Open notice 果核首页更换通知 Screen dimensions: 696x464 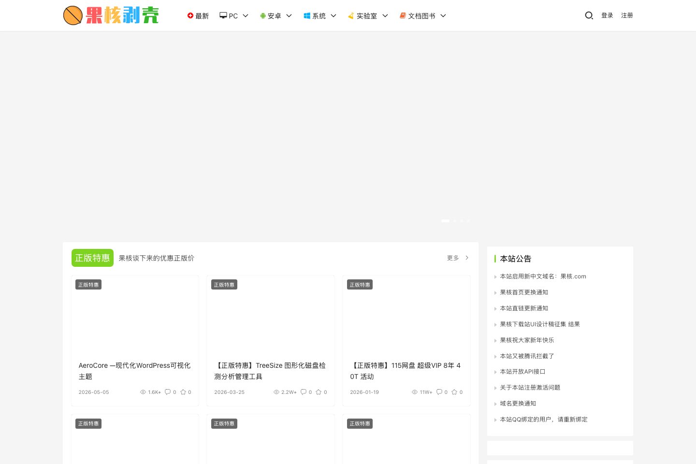(524, 292)
